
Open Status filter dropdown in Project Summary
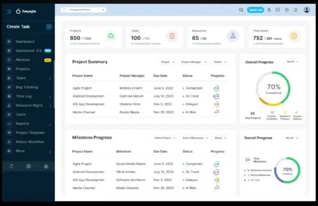[x=220, y=62]
